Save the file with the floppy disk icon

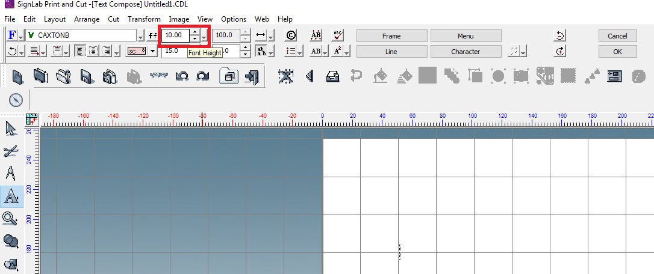tap(86, 77)
